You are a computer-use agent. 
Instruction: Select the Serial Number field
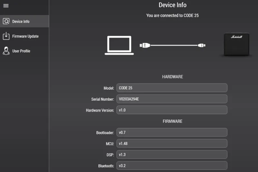[x=172, y=99]
